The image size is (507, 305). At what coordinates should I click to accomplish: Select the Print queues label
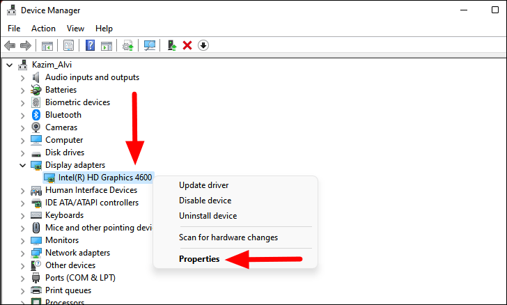click(x=68, y=290)
